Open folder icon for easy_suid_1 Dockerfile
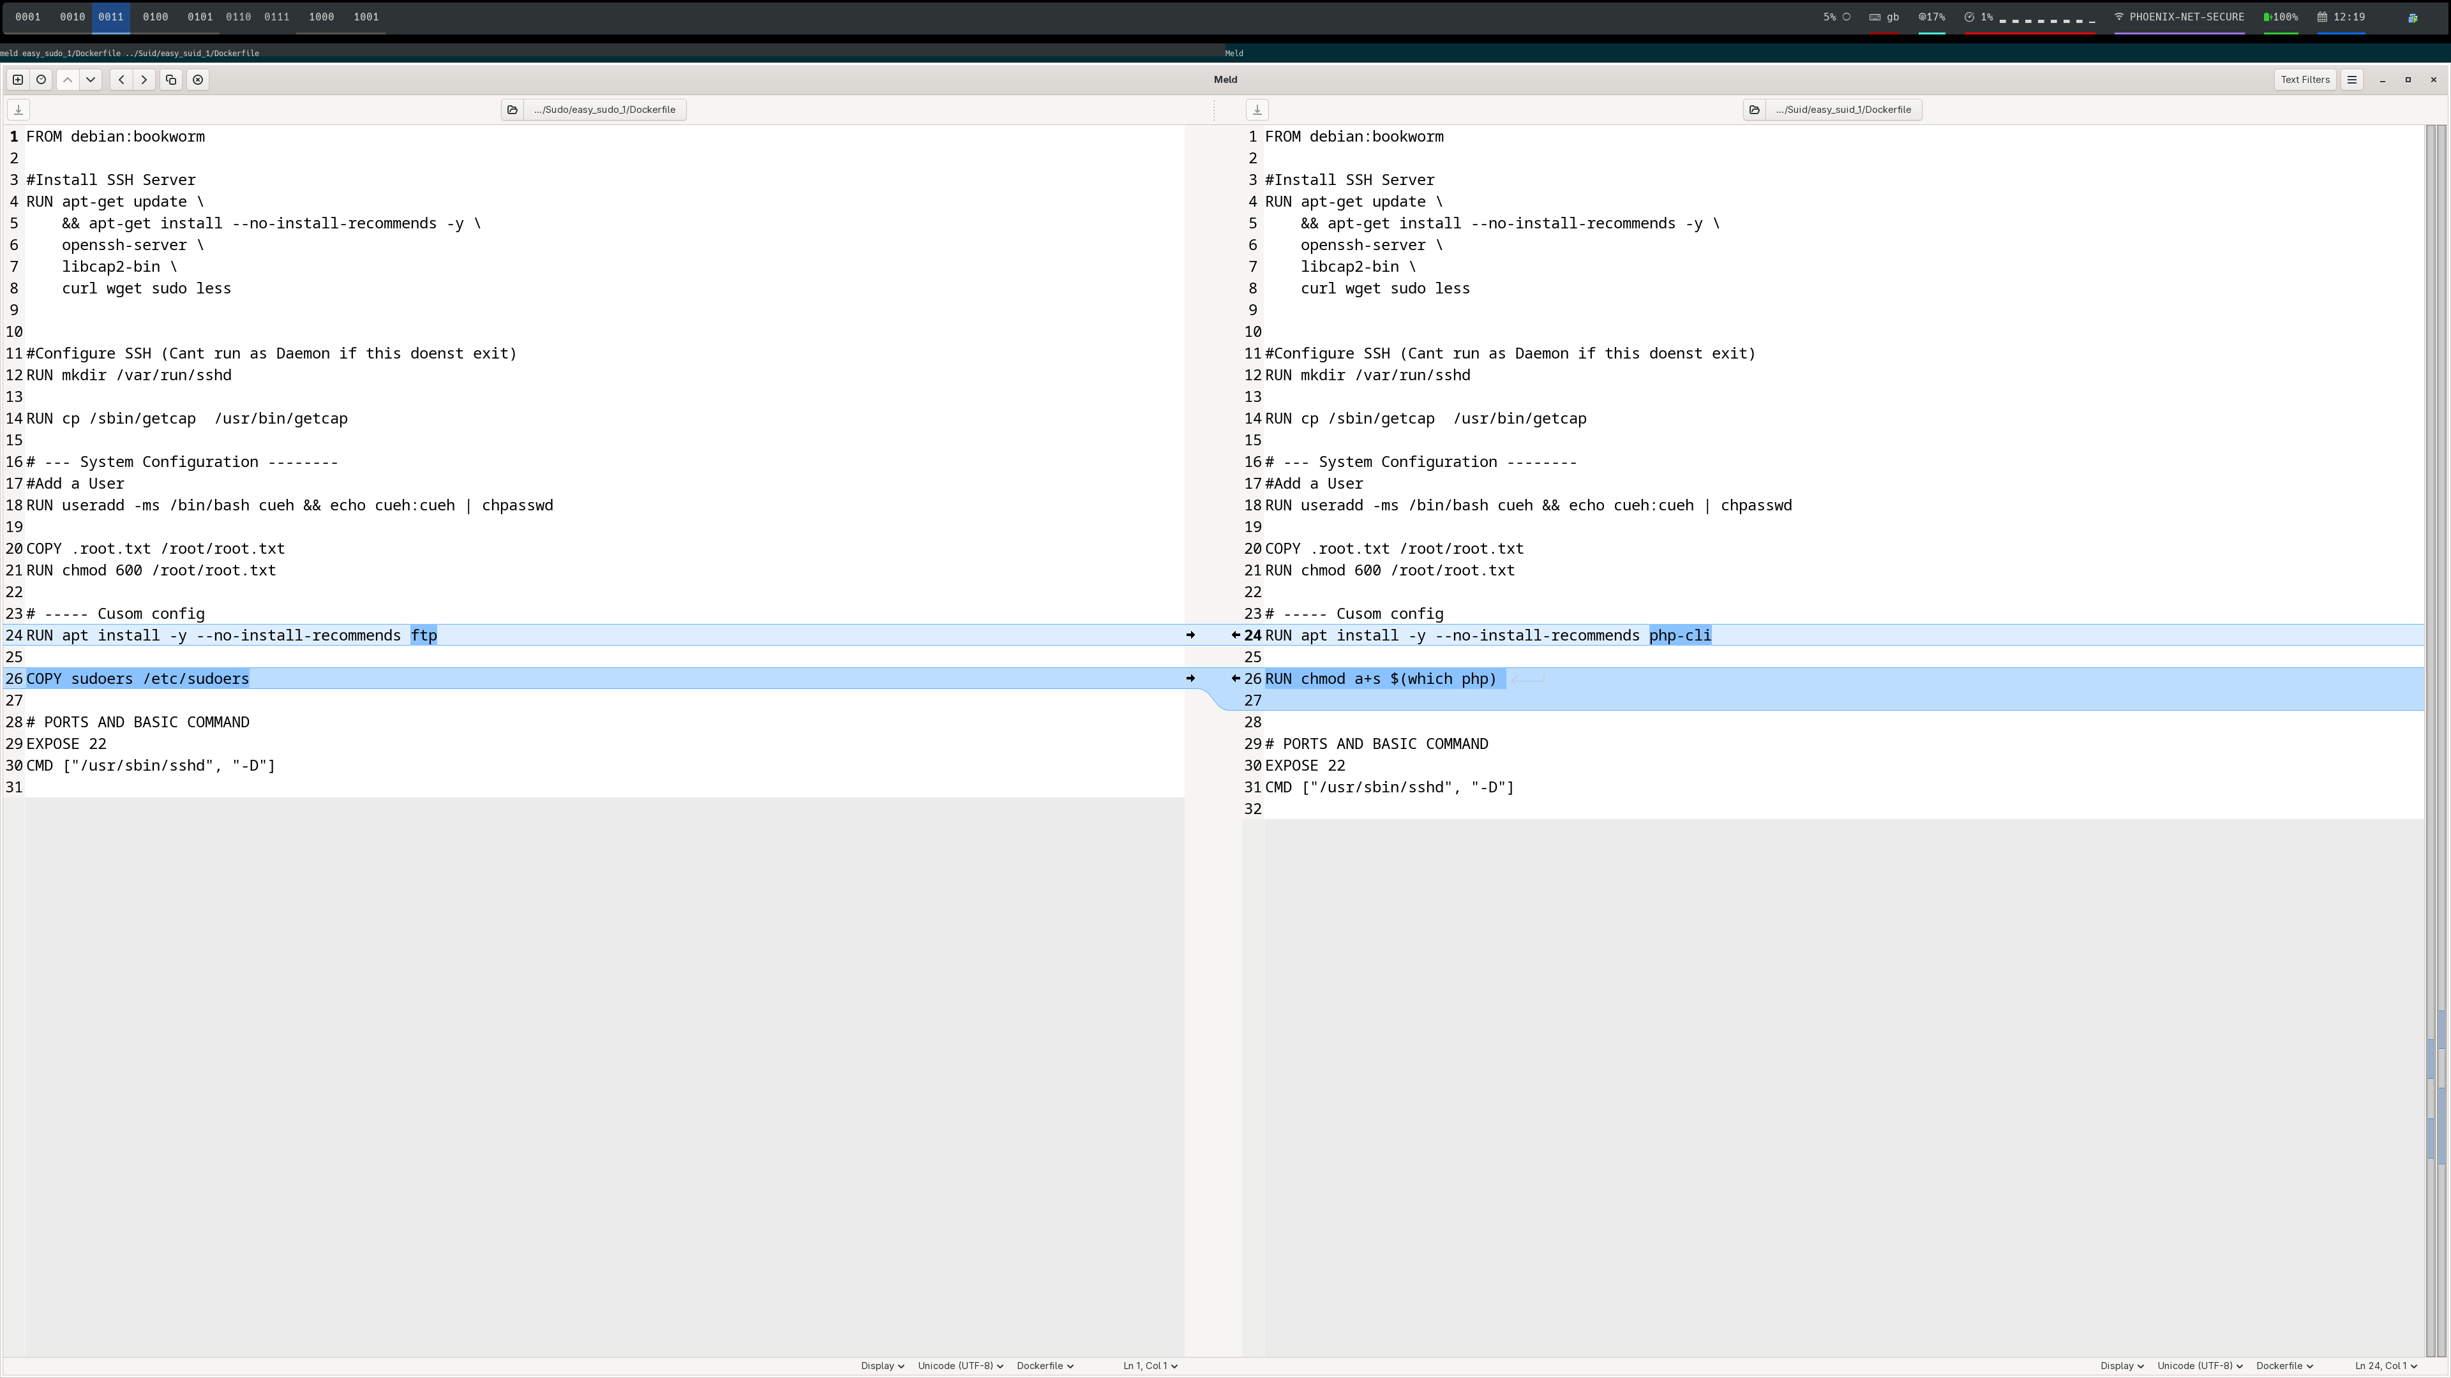Screen dimensions: 2451x1378 click(x=1755, y=109)
